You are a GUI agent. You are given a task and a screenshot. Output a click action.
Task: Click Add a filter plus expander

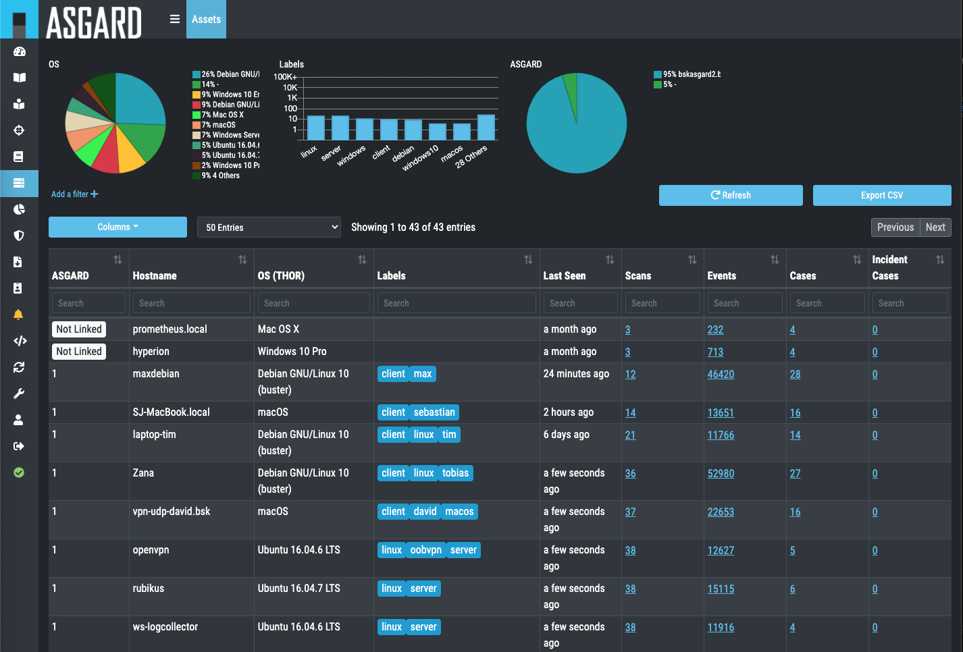click(x=75, y=194)
